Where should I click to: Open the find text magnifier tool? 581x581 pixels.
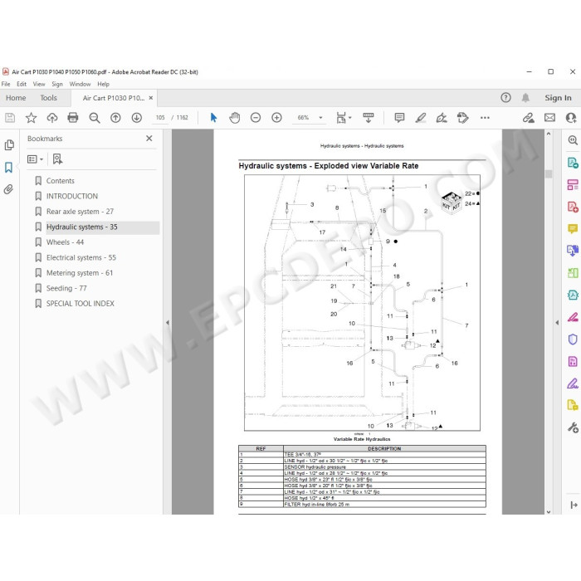point(95,118)
